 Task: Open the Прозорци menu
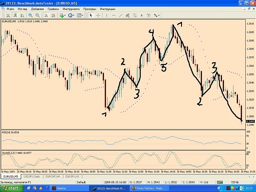(x=90, y=9)
